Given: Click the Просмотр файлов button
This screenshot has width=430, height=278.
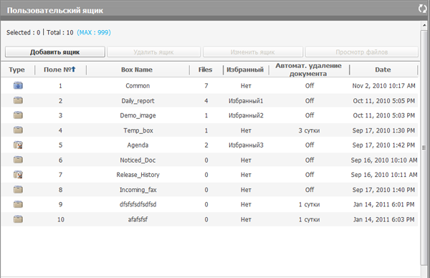Looking at the screenshot, I should click(362, 52).
